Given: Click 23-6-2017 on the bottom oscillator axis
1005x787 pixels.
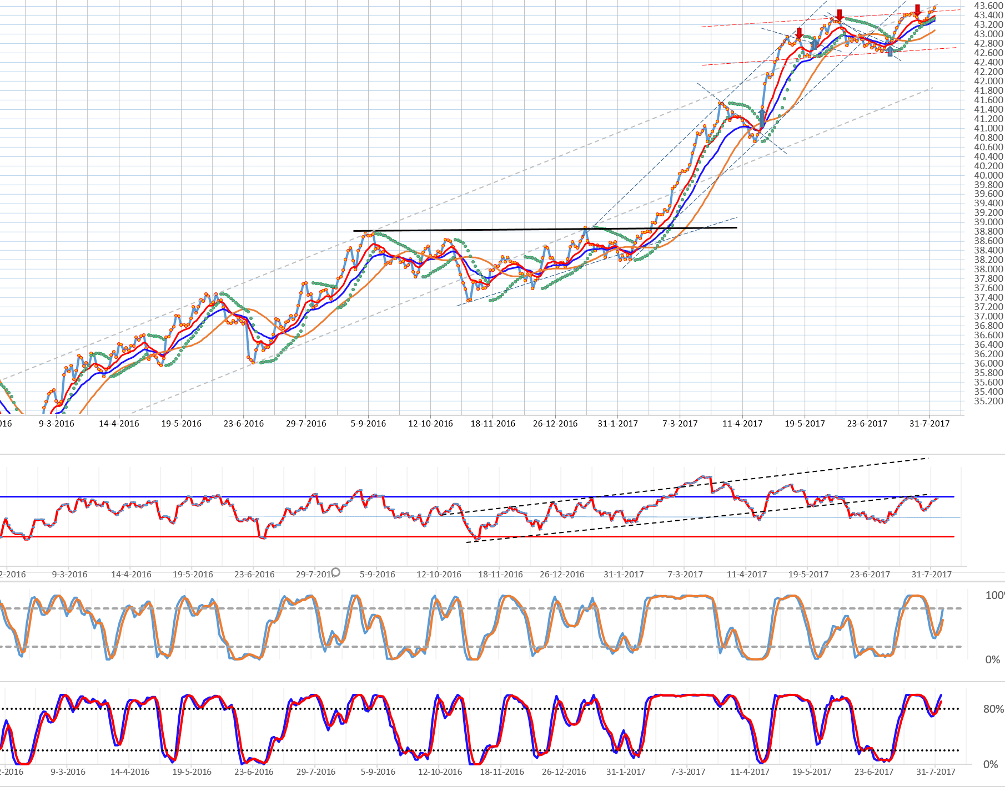Looking at the screenshot, I should click(874, 772).
